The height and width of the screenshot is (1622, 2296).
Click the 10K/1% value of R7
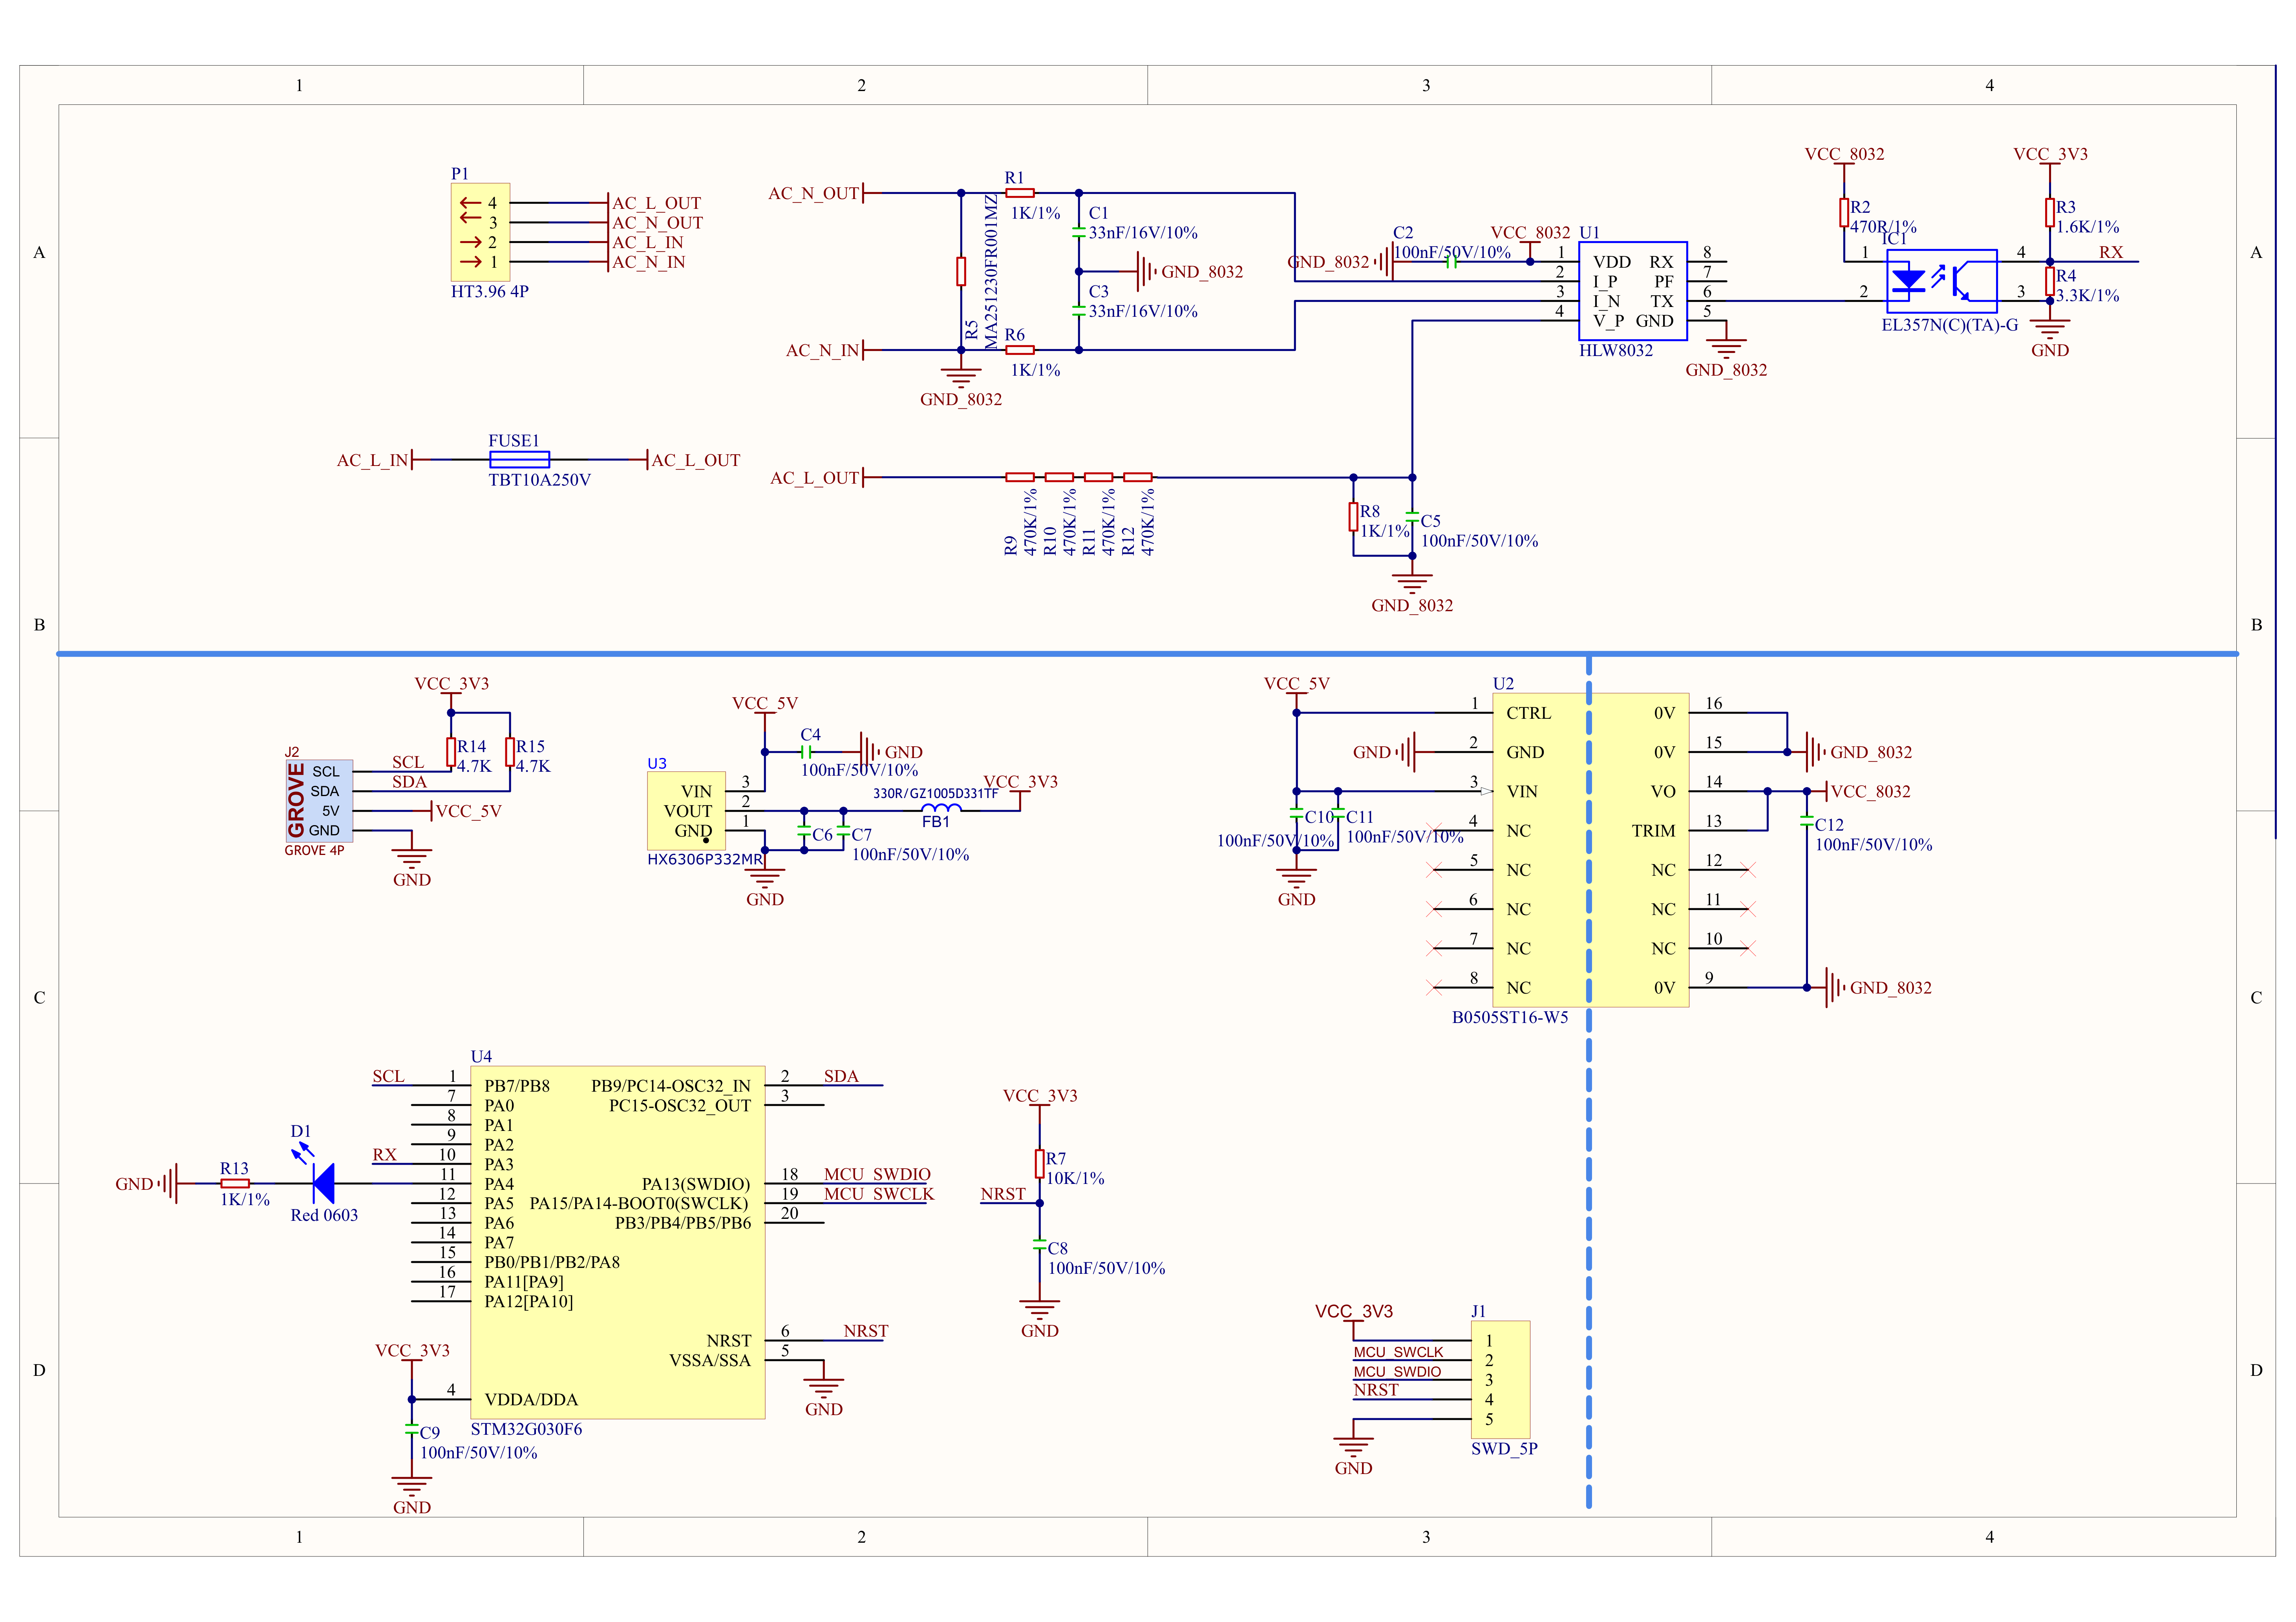1075,1178
